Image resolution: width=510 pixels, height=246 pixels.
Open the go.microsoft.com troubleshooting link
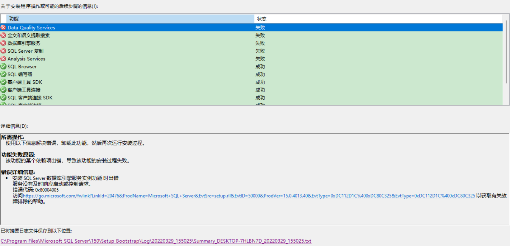249,196
